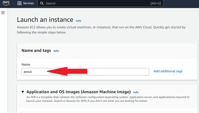Viewport: 199px width, 113px height.
Task: Click Add additional tags link
Action: tap(168, 71)
